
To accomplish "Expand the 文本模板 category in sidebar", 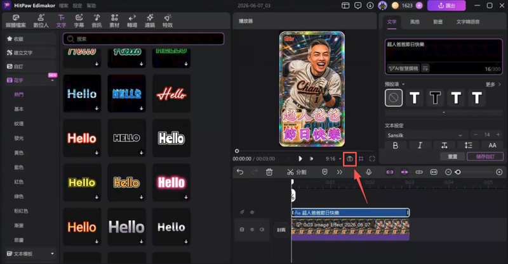I will pyautogui.click(x=52, y=254).
